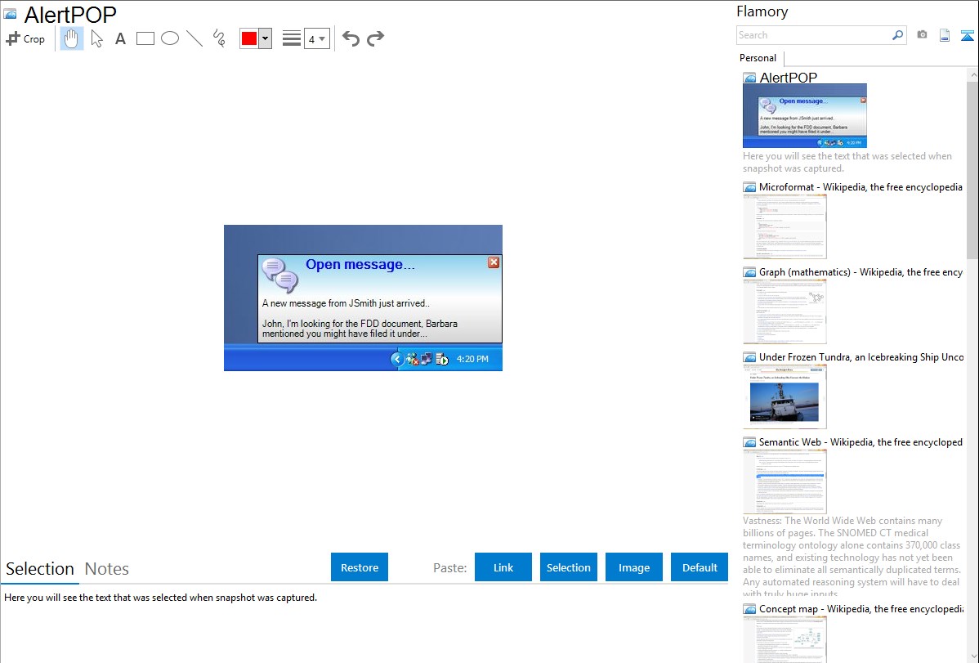Click the icon next to Semantic Web title
Image resolution: width=979 pixels, height=663 pixels.
pyautogui.click(x=750, y=442)
